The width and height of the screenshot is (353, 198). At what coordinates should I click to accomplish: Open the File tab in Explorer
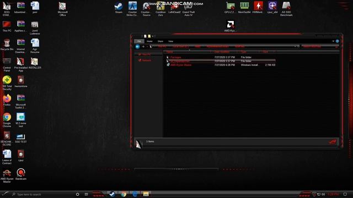[x=139, y=41]
